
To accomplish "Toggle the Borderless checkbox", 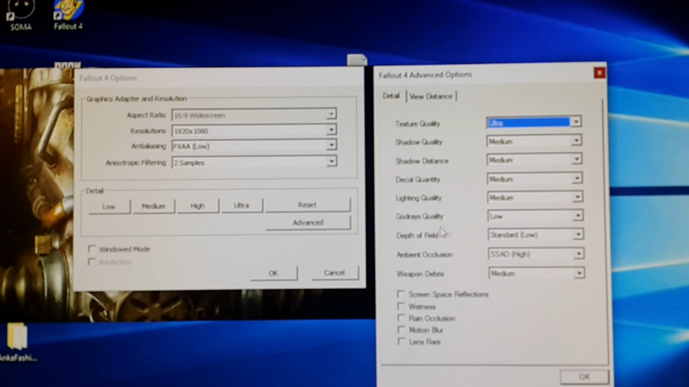I will point(92,262).
